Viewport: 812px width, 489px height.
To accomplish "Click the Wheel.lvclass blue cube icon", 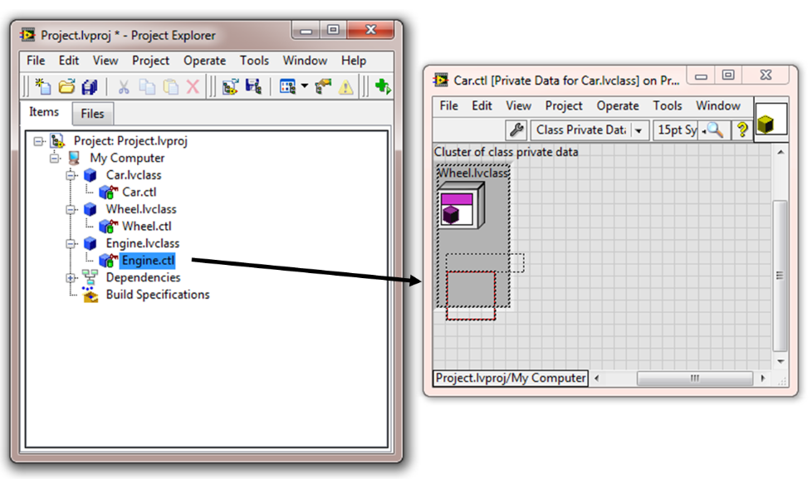I will (90, 209).
